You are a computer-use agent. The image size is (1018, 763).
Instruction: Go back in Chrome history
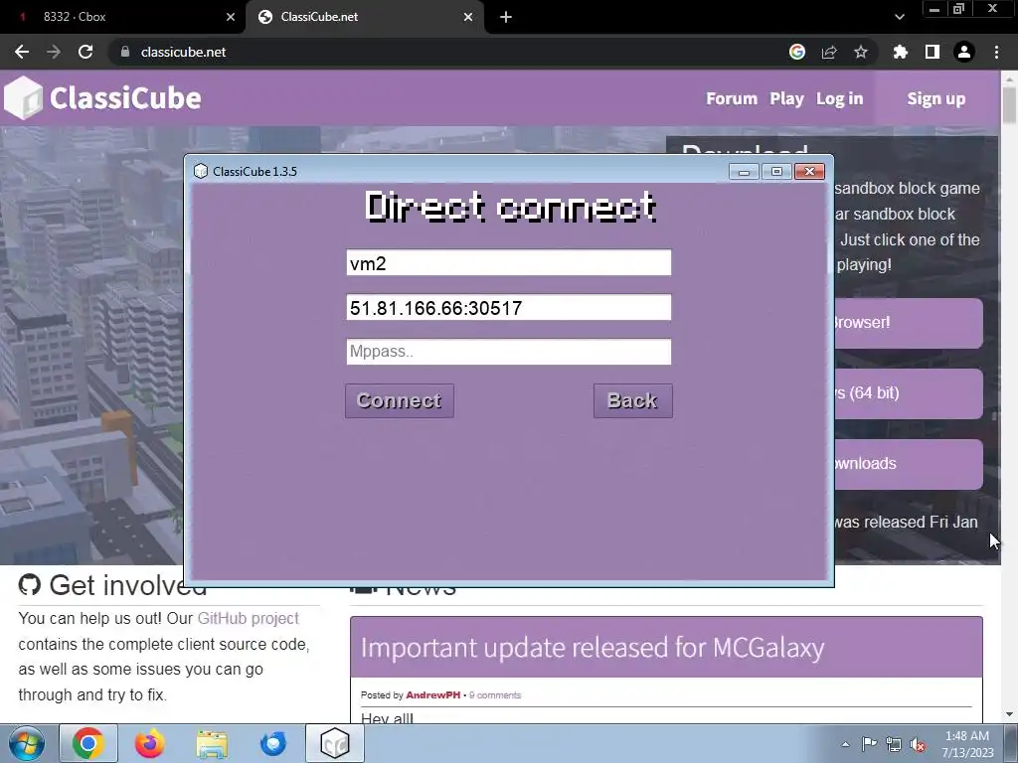pyautogui.click(x=22, y=52)
